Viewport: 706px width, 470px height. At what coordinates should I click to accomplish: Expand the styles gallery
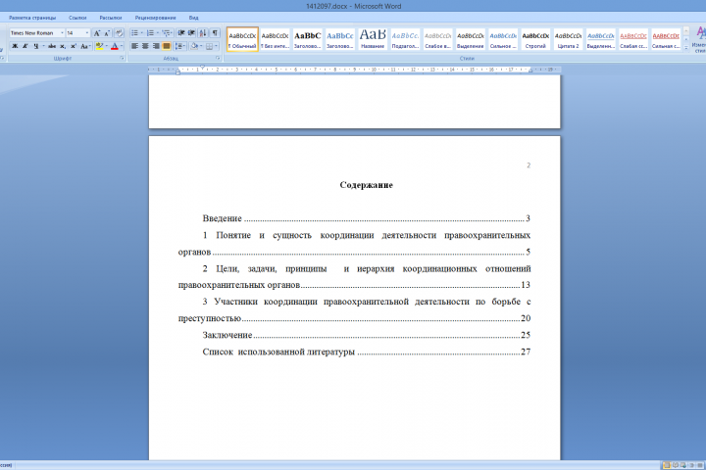coord(686,47)
